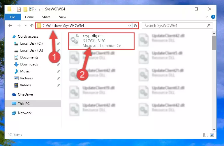Screen dimensions: 224x146
Task: Click scrollbar down arrow in file list
Action: [214, 130]
